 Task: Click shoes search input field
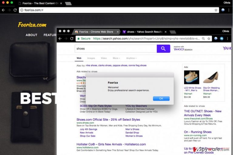click(116, 49)
